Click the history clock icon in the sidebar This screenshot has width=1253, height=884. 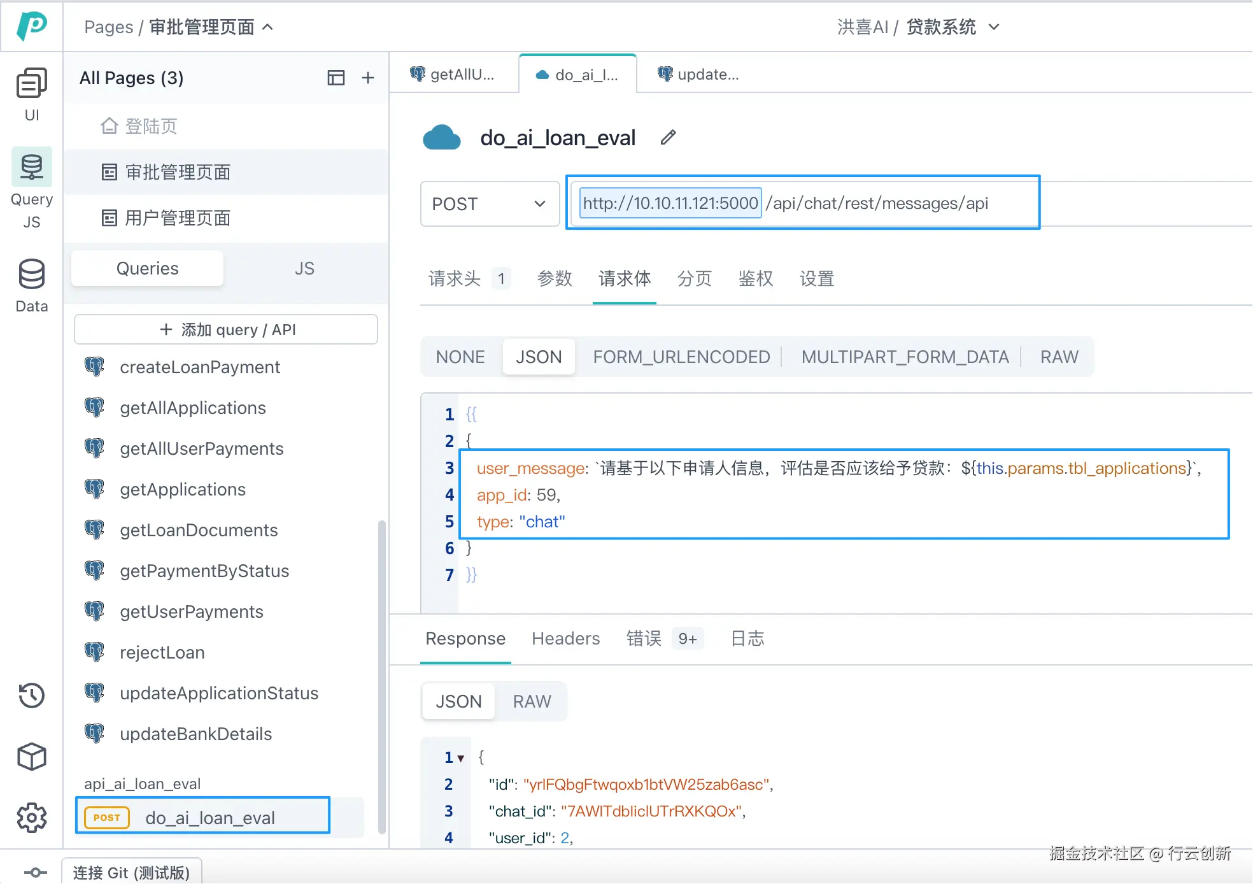(31, 695)
